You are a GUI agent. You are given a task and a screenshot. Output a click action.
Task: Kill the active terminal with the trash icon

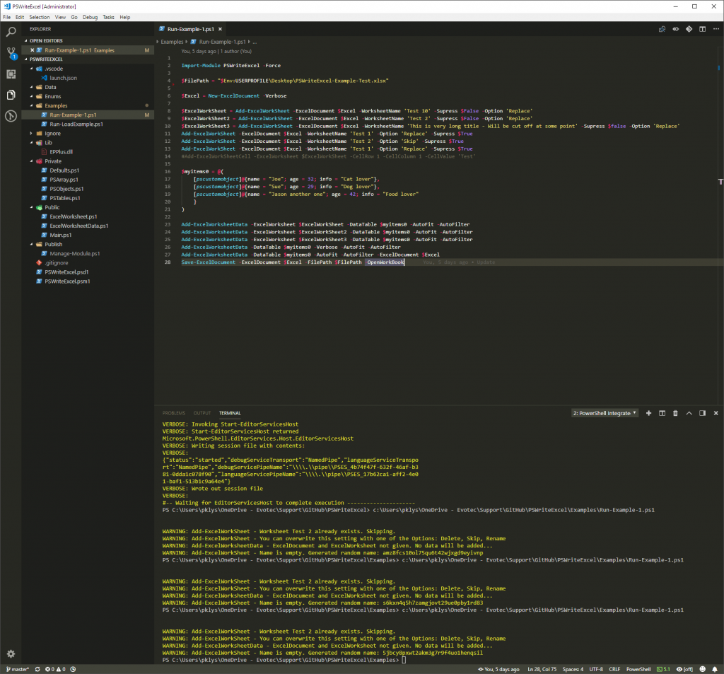675,413
